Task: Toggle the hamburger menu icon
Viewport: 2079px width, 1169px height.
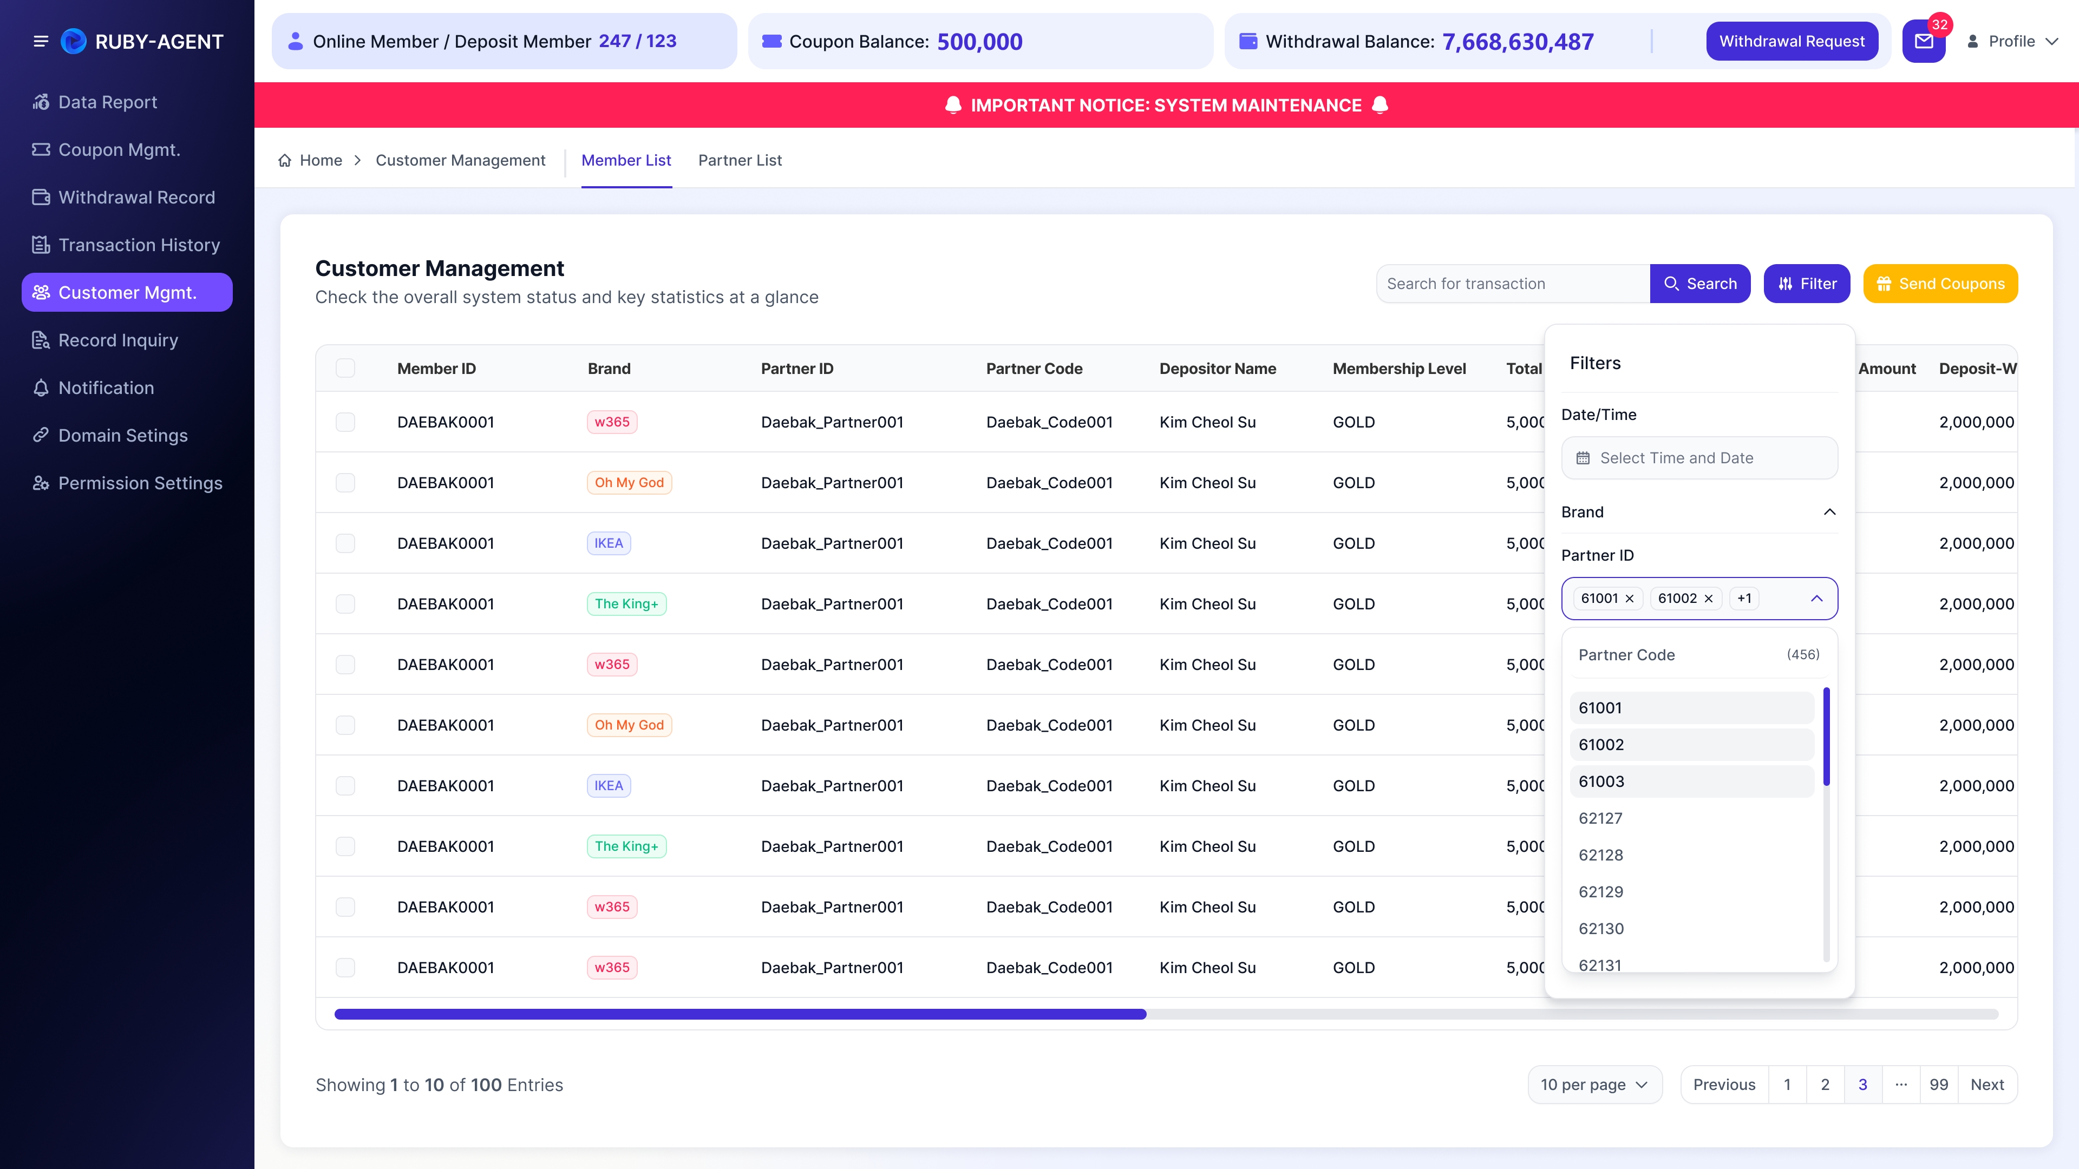Action: coord(41,41)
